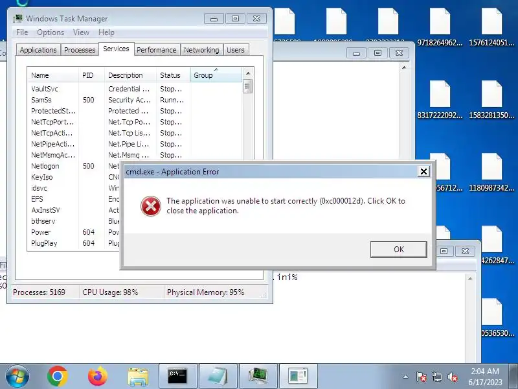This screenshot has height=389, width=518.
Task: Click scroll up arrow in middle background window
Action: coord(403,67)
